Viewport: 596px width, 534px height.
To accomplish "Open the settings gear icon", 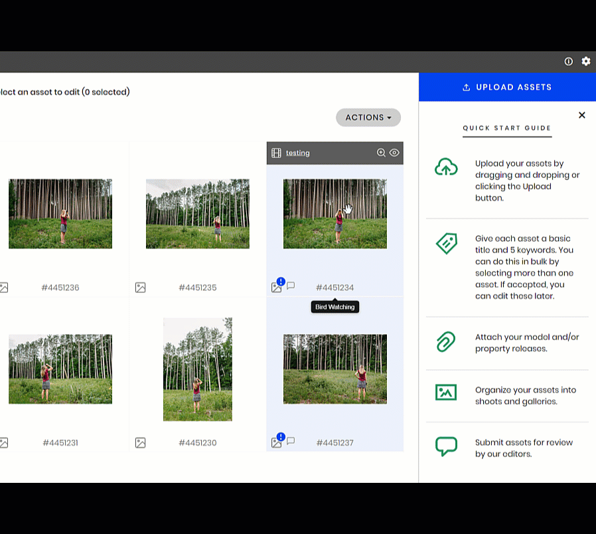I will 586,61.
